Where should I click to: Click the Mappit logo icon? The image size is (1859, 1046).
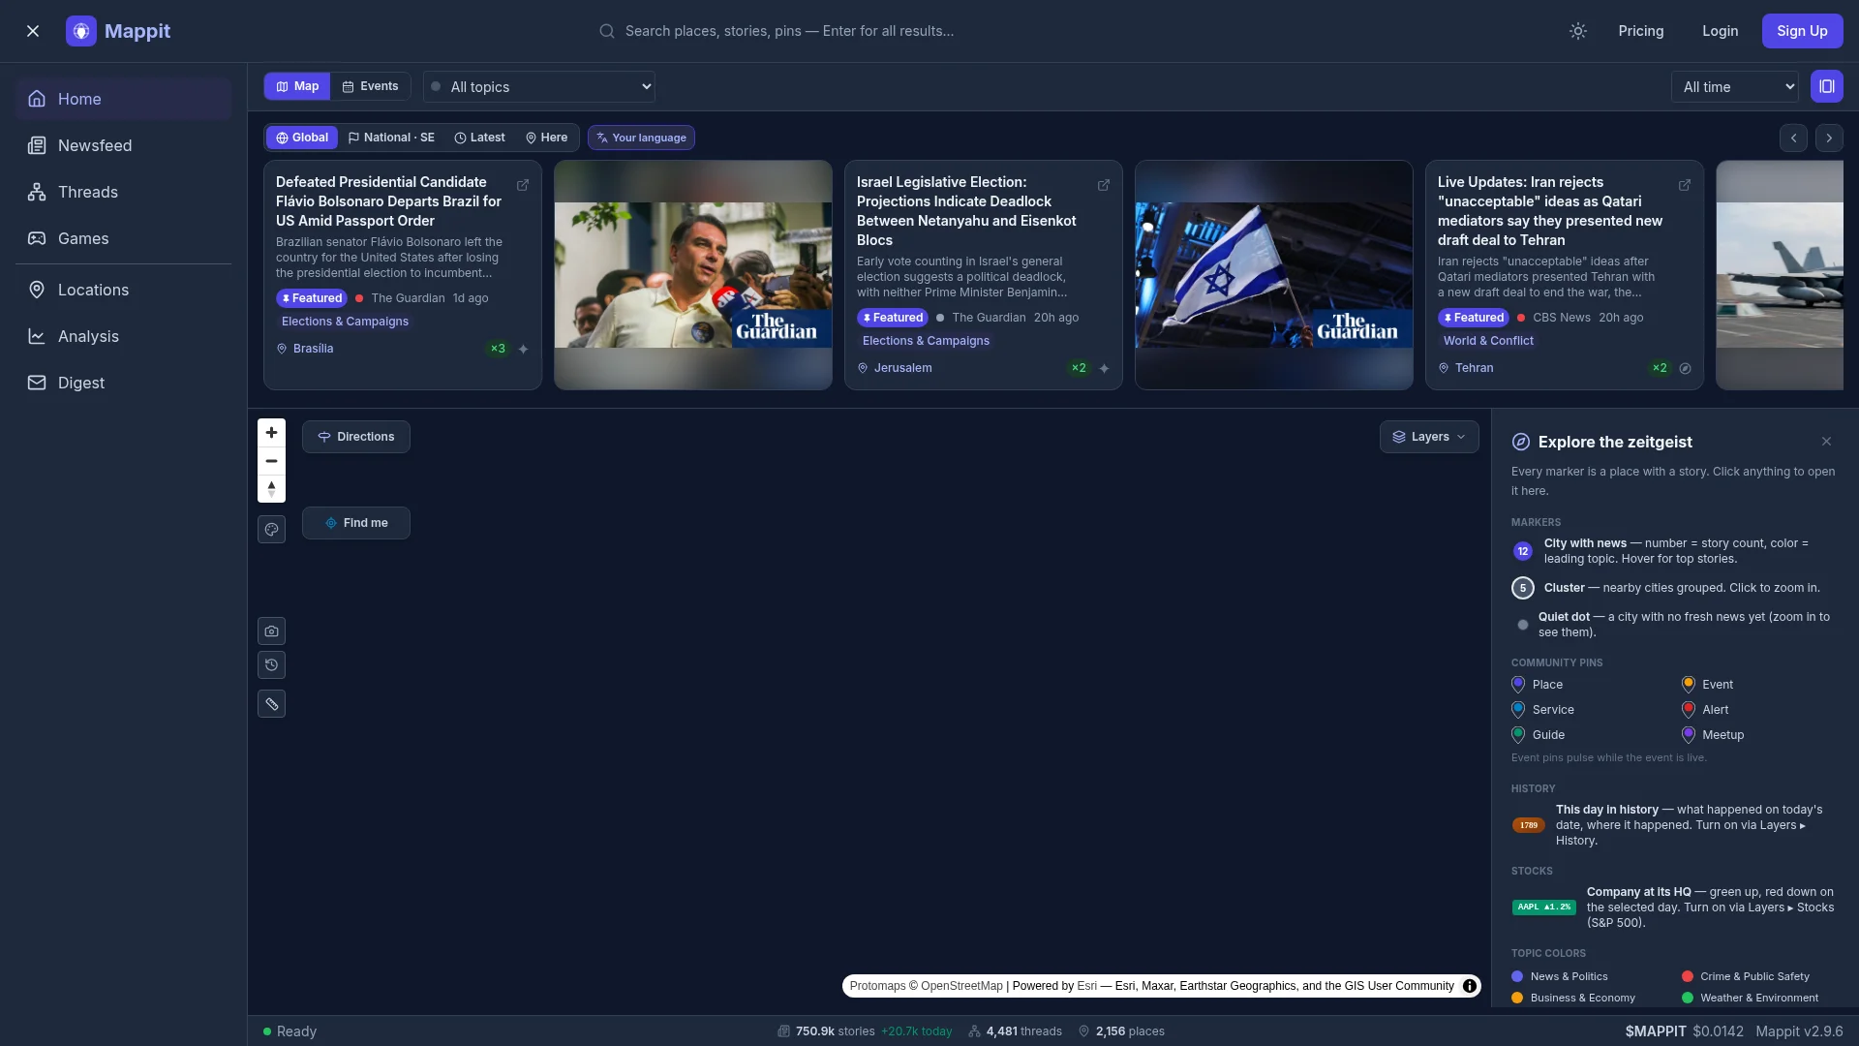pos(81,31)
